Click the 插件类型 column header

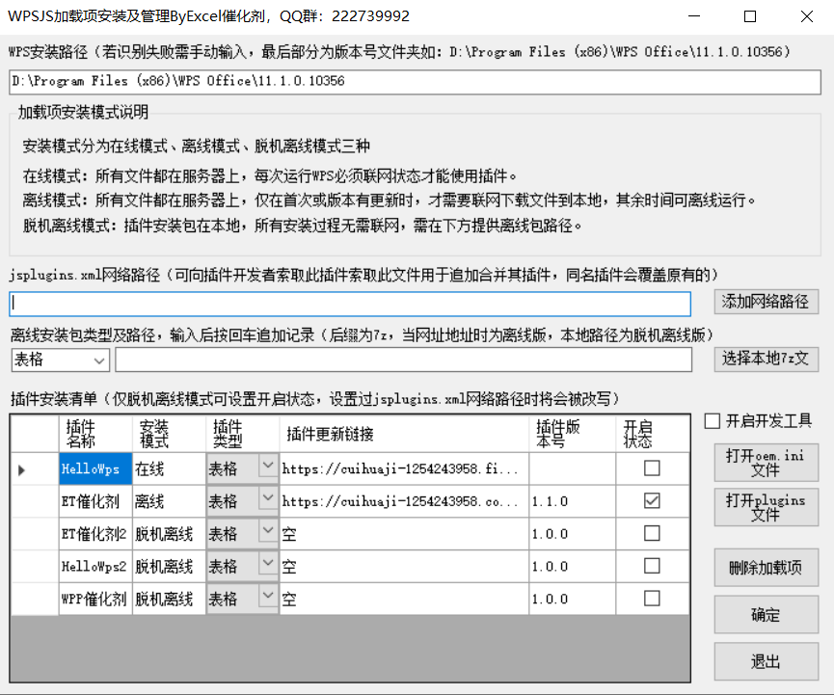[243, 434]
